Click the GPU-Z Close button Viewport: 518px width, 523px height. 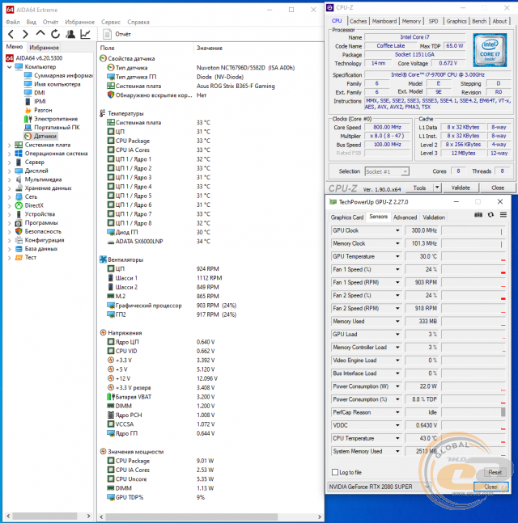pos(490,487)
